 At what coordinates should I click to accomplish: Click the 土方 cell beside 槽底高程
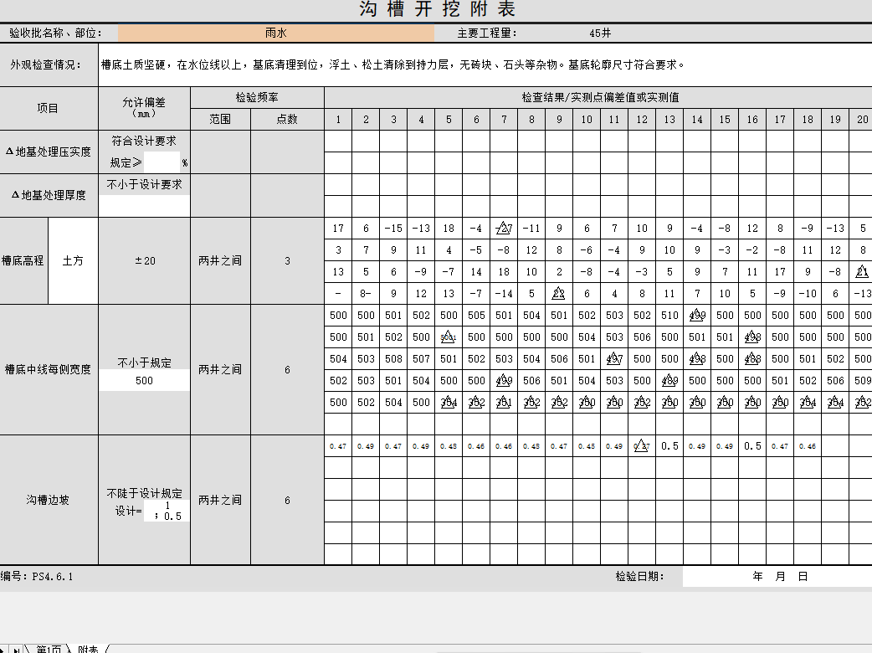click(x=73, y=260)
